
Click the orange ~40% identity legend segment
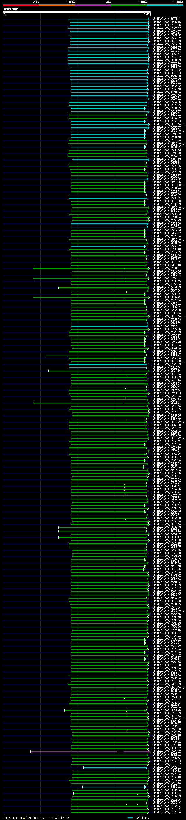pyautogui.click(x=57, y=5)
